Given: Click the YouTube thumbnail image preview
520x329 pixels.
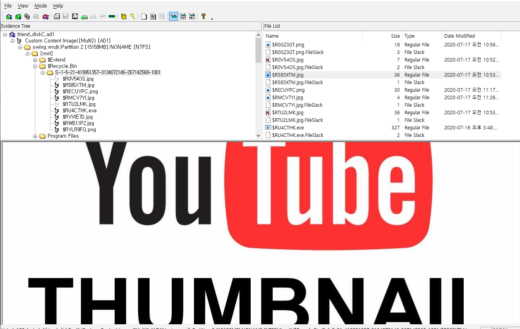Looking at the screenshot, I should (260, 233).
